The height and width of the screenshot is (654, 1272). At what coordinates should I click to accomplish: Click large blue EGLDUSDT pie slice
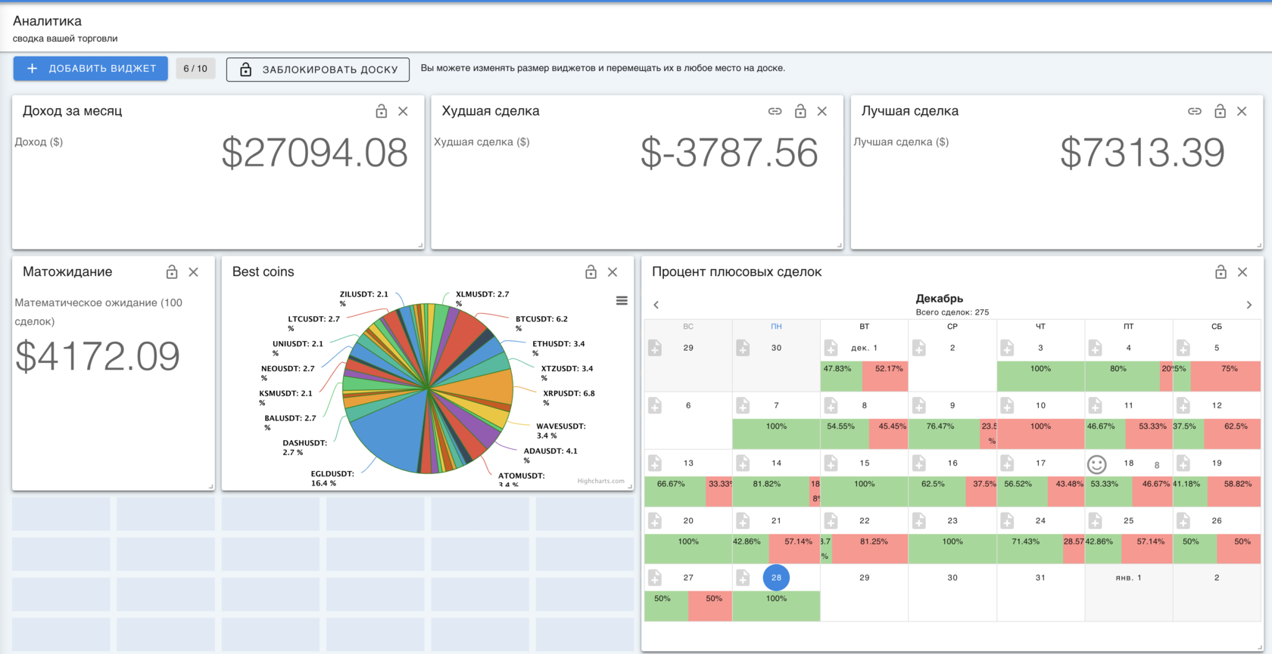(386, 433)
